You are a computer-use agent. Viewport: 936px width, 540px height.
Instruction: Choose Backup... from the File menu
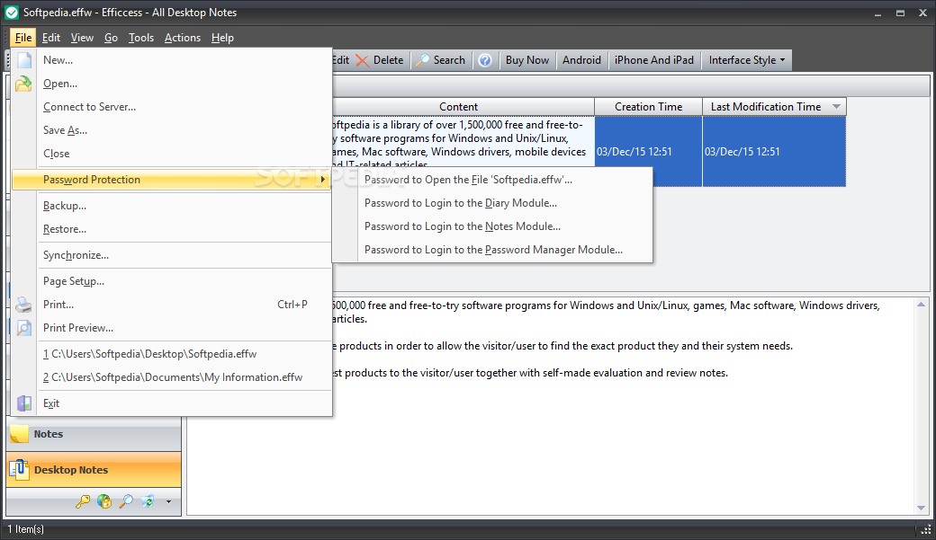(x=172, y=206)
